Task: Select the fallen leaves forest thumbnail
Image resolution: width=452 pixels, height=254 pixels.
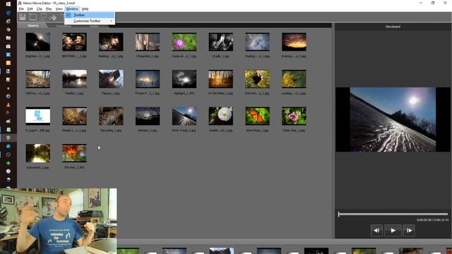Action: coord(37,79)
